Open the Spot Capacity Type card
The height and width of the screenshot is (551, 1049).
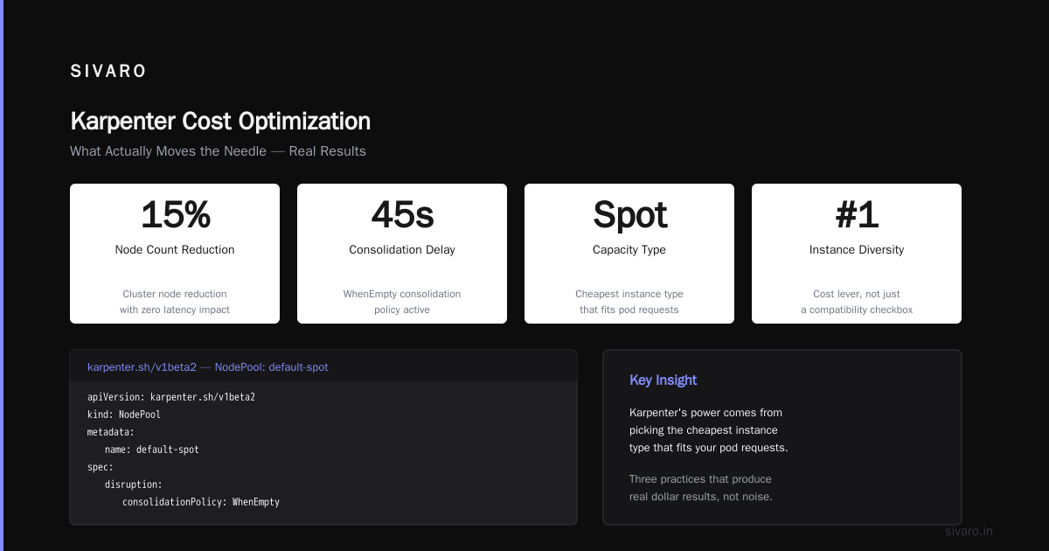coord(629,254)
